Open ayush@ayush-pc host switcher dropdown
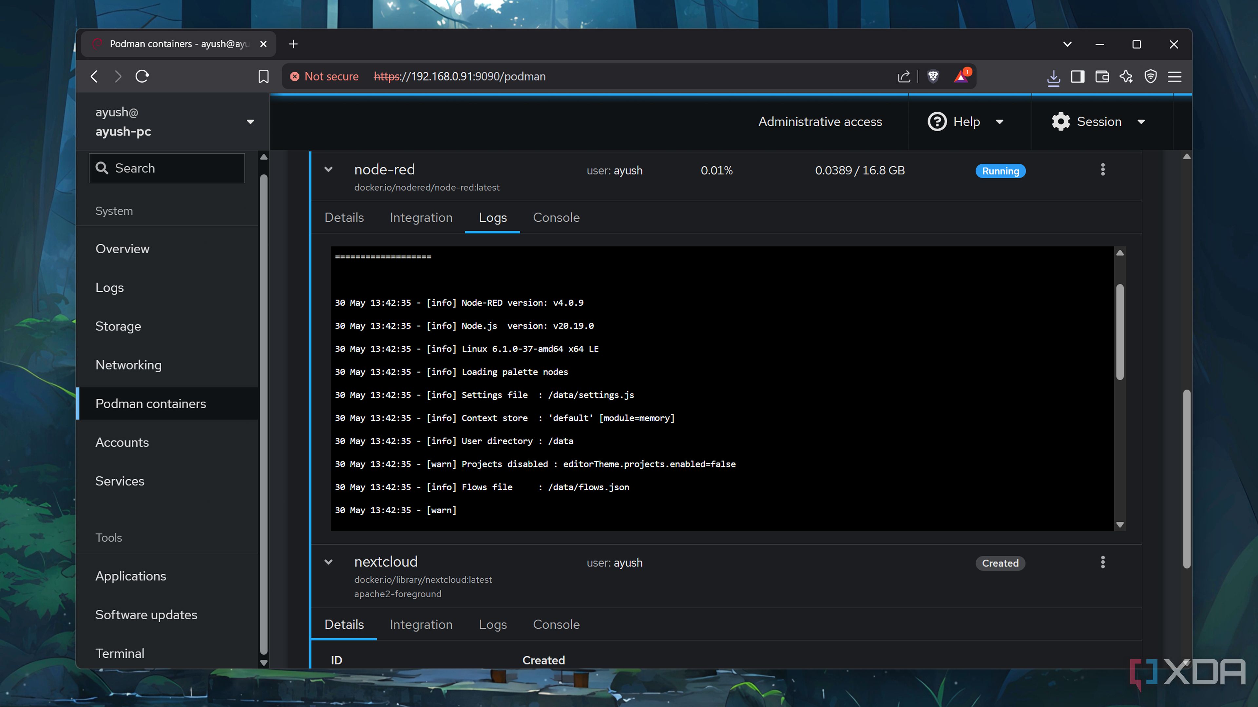This screenshot has width=1258, height=707. [250, 122]
